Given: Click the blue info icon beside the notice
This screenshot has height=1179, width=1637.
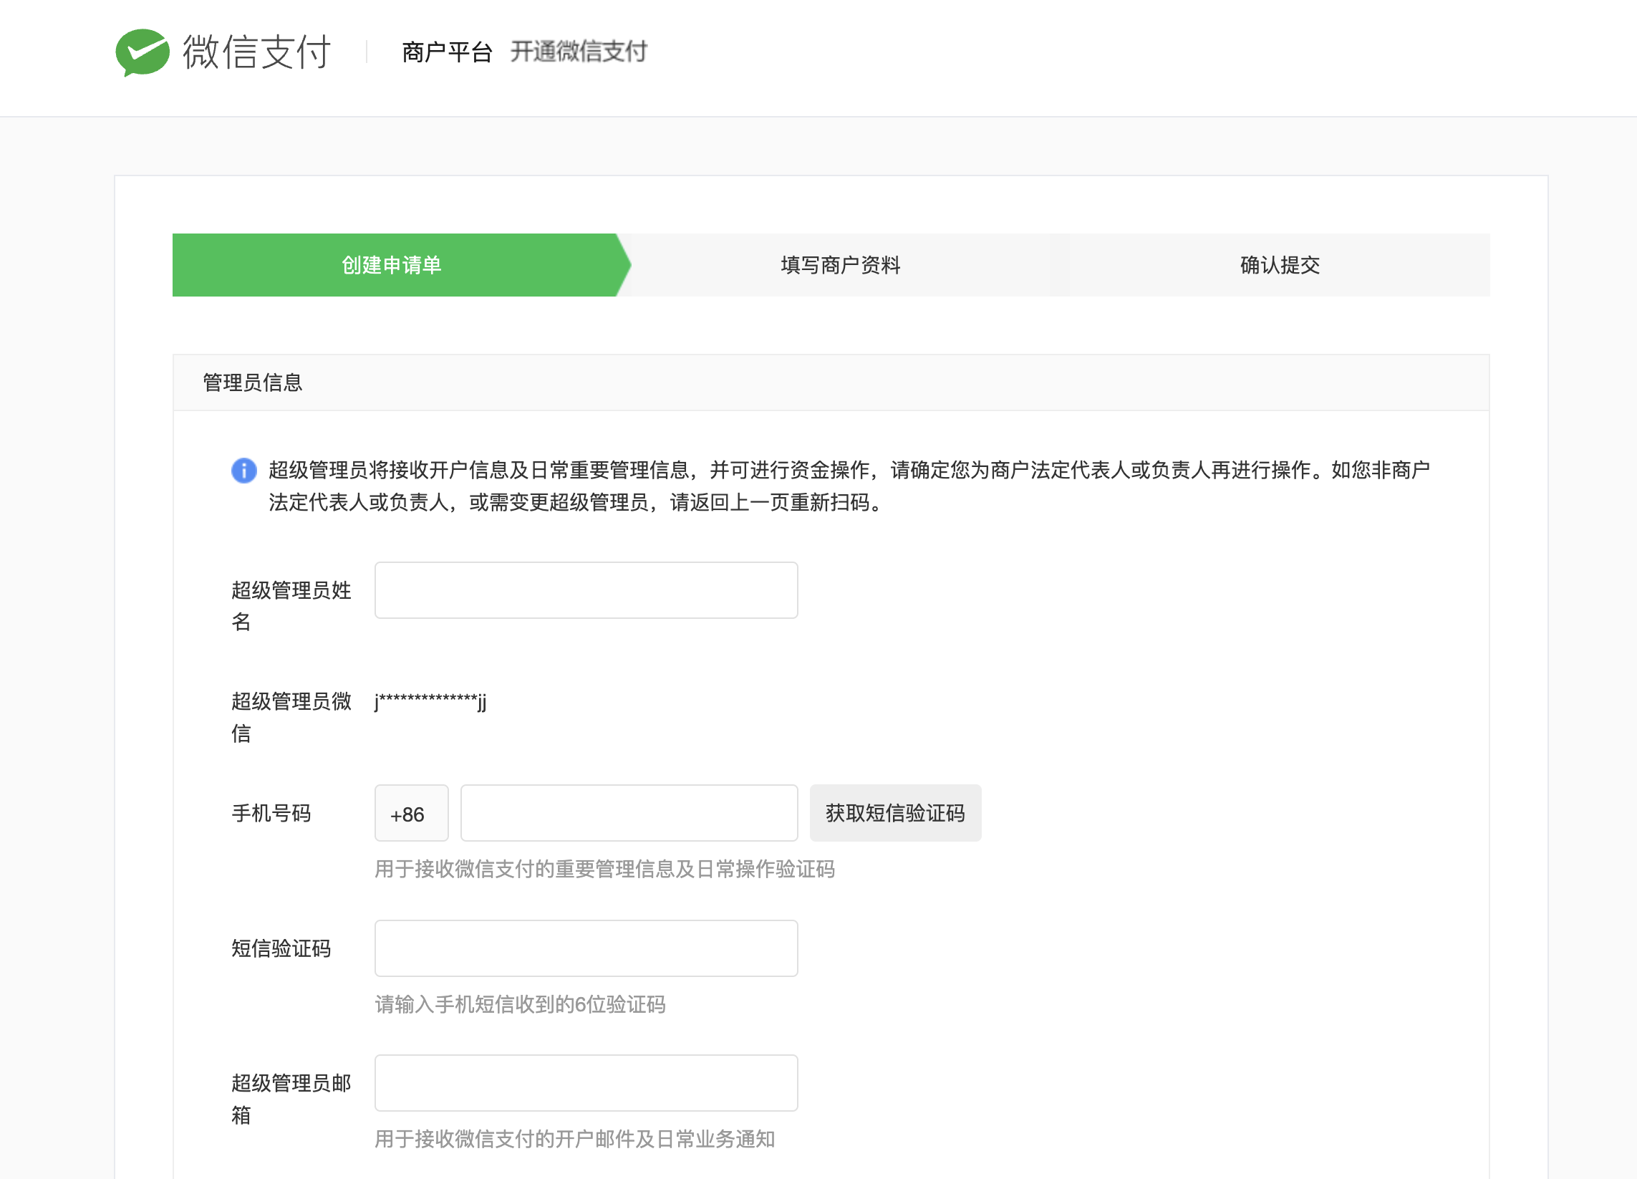Looking at the screenshot, I should [244, 470].
